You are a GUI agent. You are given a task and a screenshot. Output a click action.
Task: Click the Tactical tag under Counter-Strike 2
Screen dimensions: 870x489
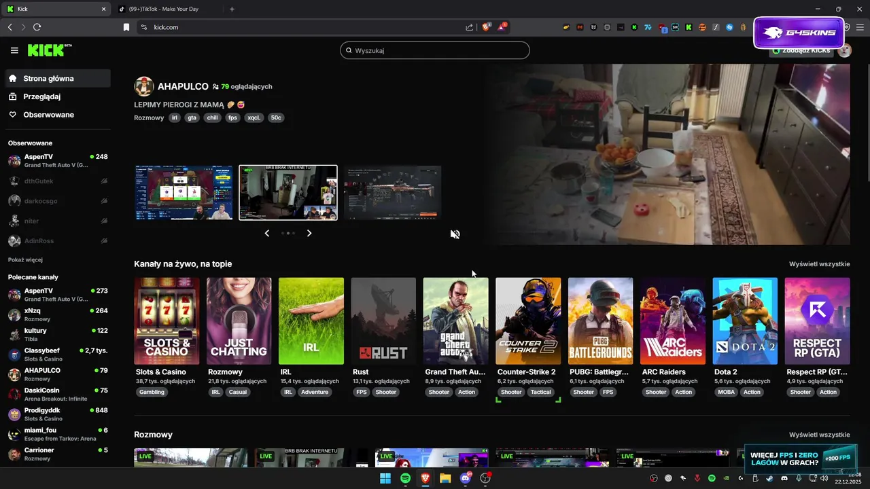(x=541, y=392)
